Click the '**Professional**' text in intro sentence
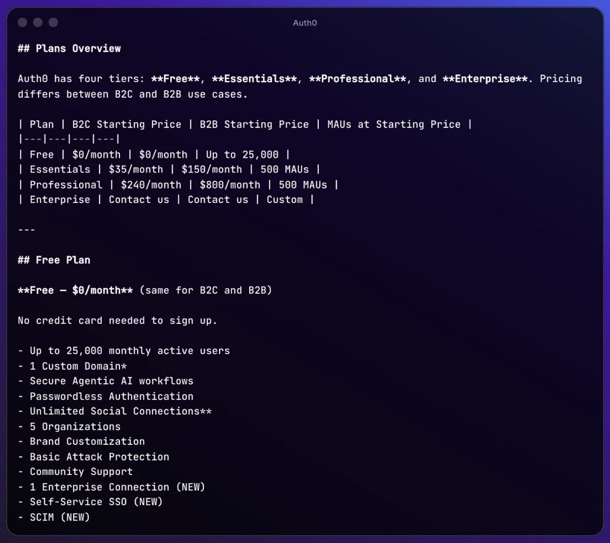The height and width of the screenshot is (543, 610). [x=357, y=79]
